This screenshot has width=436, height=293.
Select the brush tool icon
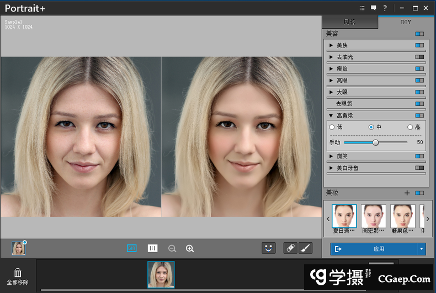pos(305,248)
